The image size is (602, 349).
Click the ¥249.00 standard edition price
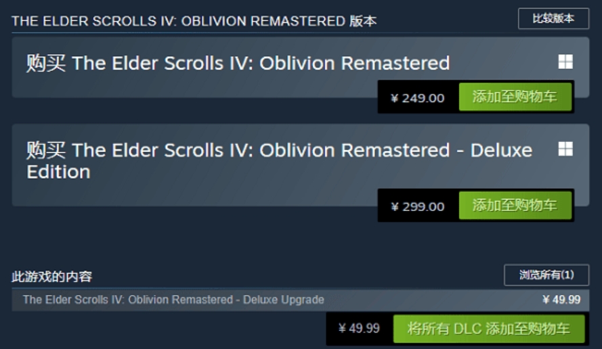(418, 98)
